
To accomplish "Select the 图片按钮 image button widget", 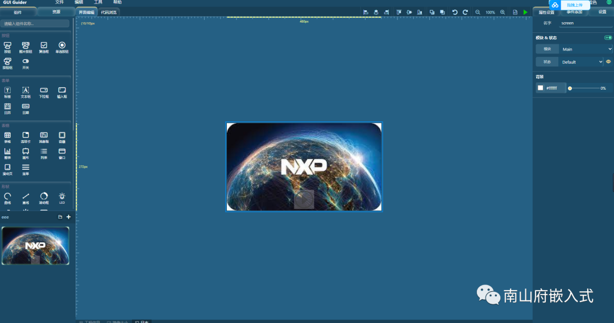I will 26,47.
